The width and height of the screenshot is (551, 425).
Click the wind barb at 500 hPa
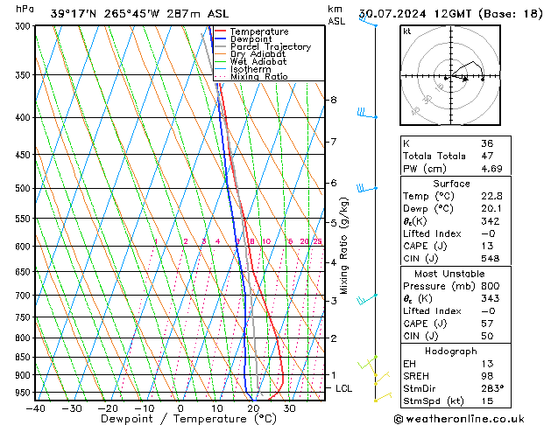tap(364, 187)
